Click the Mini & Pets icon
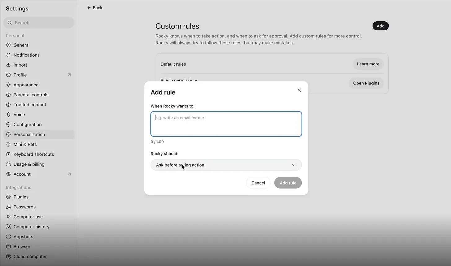Image resolution: width=451 pixels, height=266 pixels. (8, 144)
